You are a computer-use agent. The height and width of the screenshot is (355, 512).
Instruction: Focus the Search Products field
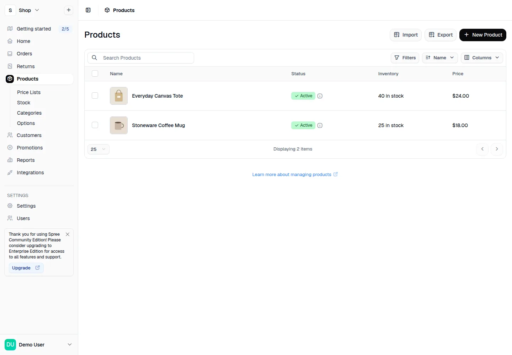click(x=141, y=58)
